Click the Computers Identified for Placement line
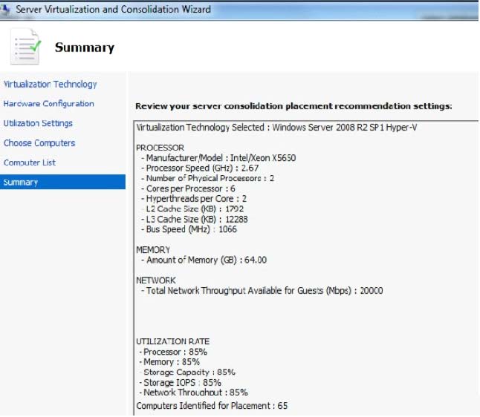This screenshot has height=417, width=480. coord(212,406)
